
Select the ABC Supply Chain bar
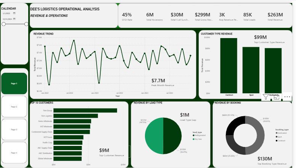(x=68, y=148)
